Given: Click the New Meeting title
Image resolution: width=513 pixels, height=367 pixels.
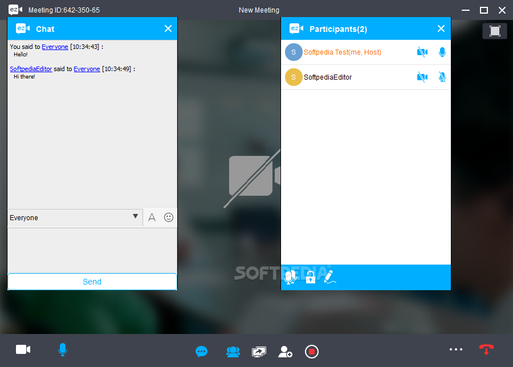Looking at the screenshot, I should 259,10.
